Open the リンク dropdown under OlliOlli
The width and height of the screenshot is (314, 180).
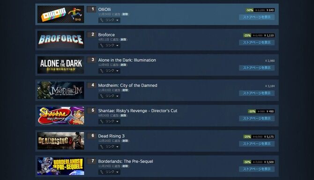[x=109, y=20]
